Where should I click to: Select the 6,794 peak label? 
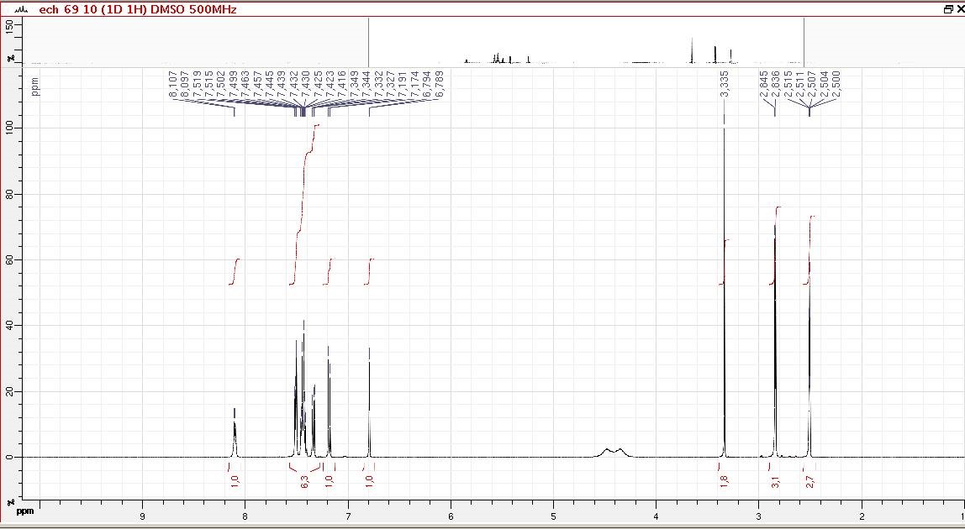pos(427,84)
